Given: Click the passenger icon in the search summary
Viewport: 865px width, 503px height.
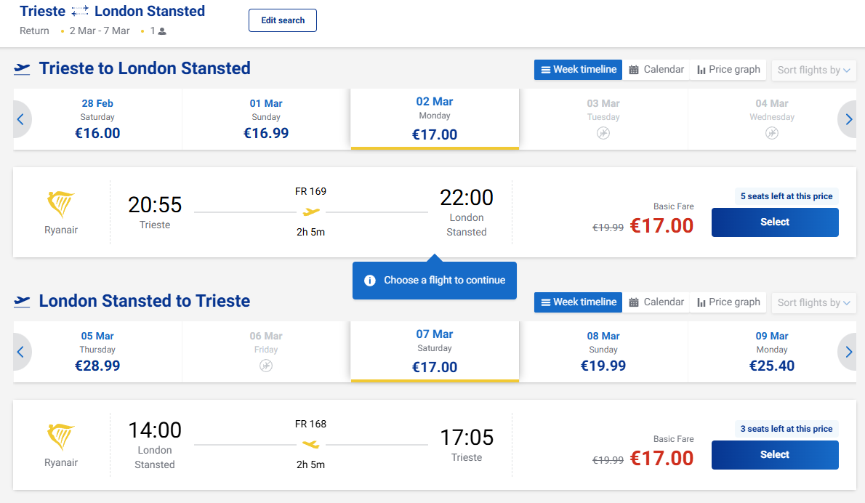Looking at the screenshot, I should click(162, 31).
